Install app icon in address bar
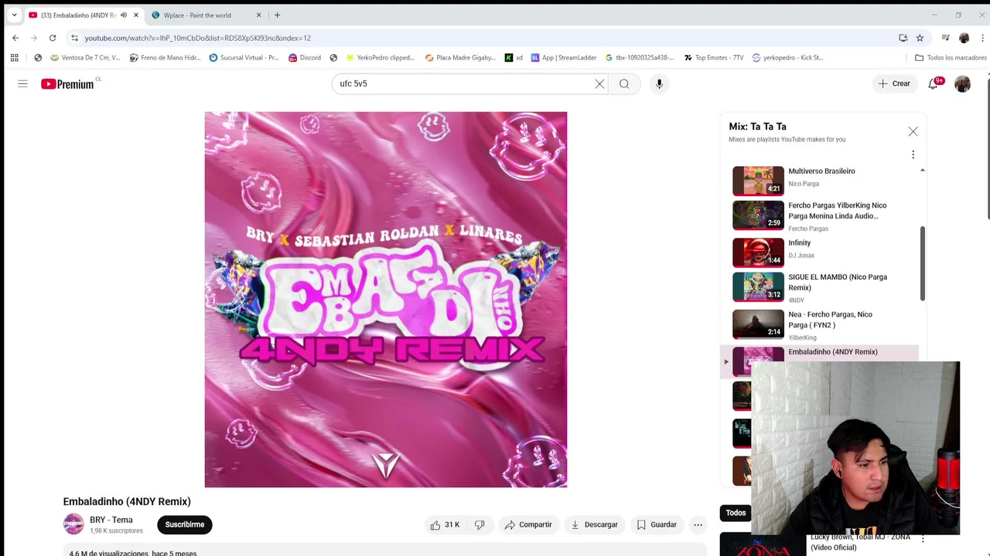Image resolution: width=990 pixels, height=556 pixels. point(903,38)
